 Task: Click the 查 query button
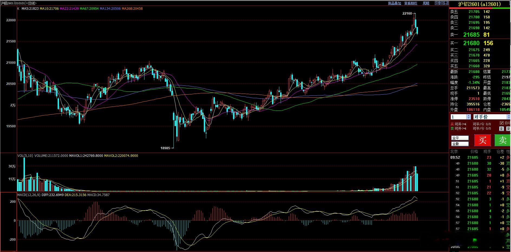502,129
